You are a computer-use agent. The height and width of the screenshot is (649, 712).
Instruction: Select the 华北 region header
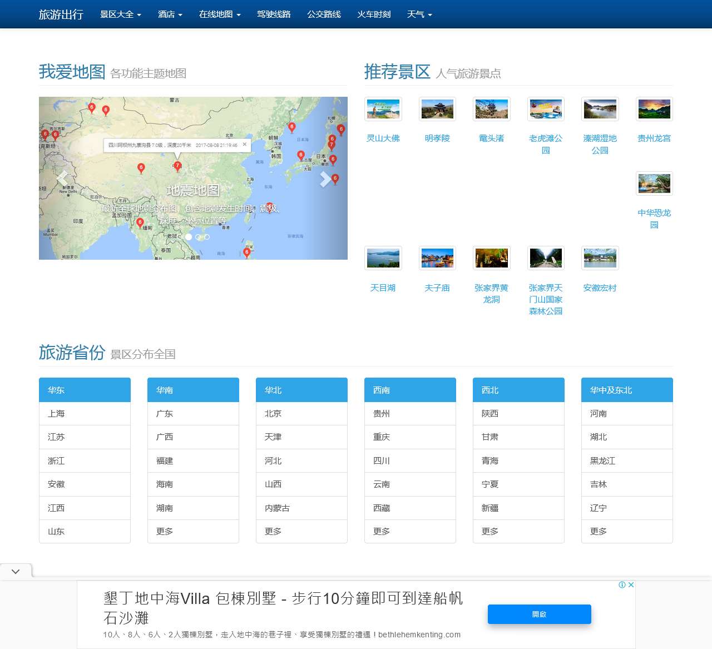(x=301, y=390)
